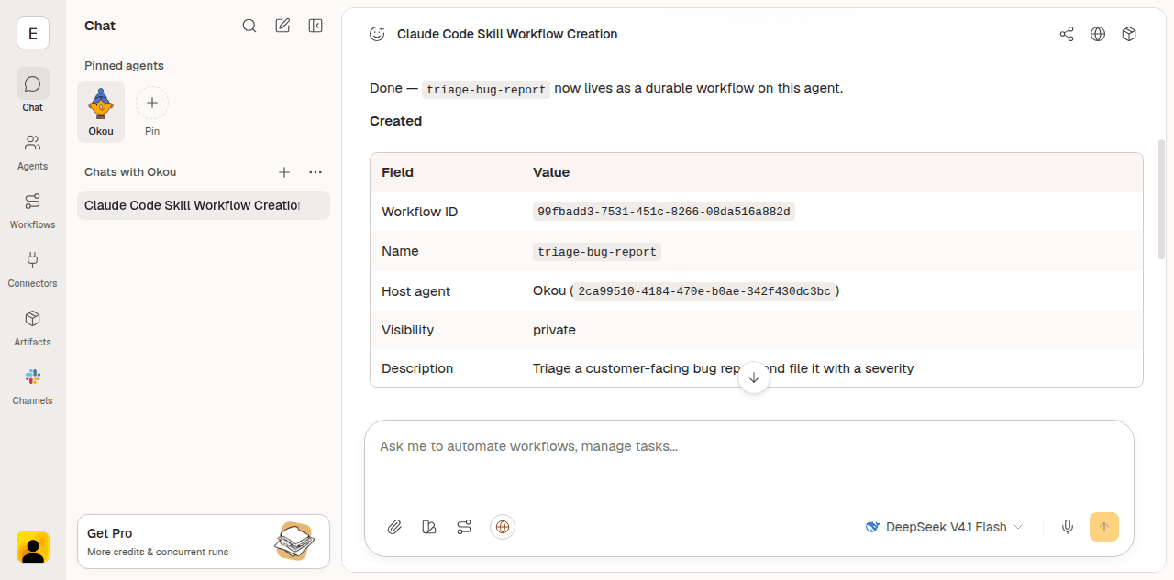The height and width of the screenshot is (580, 1174).
Task: Attach a file with the paperclip icon
Action: click(394, 527)
